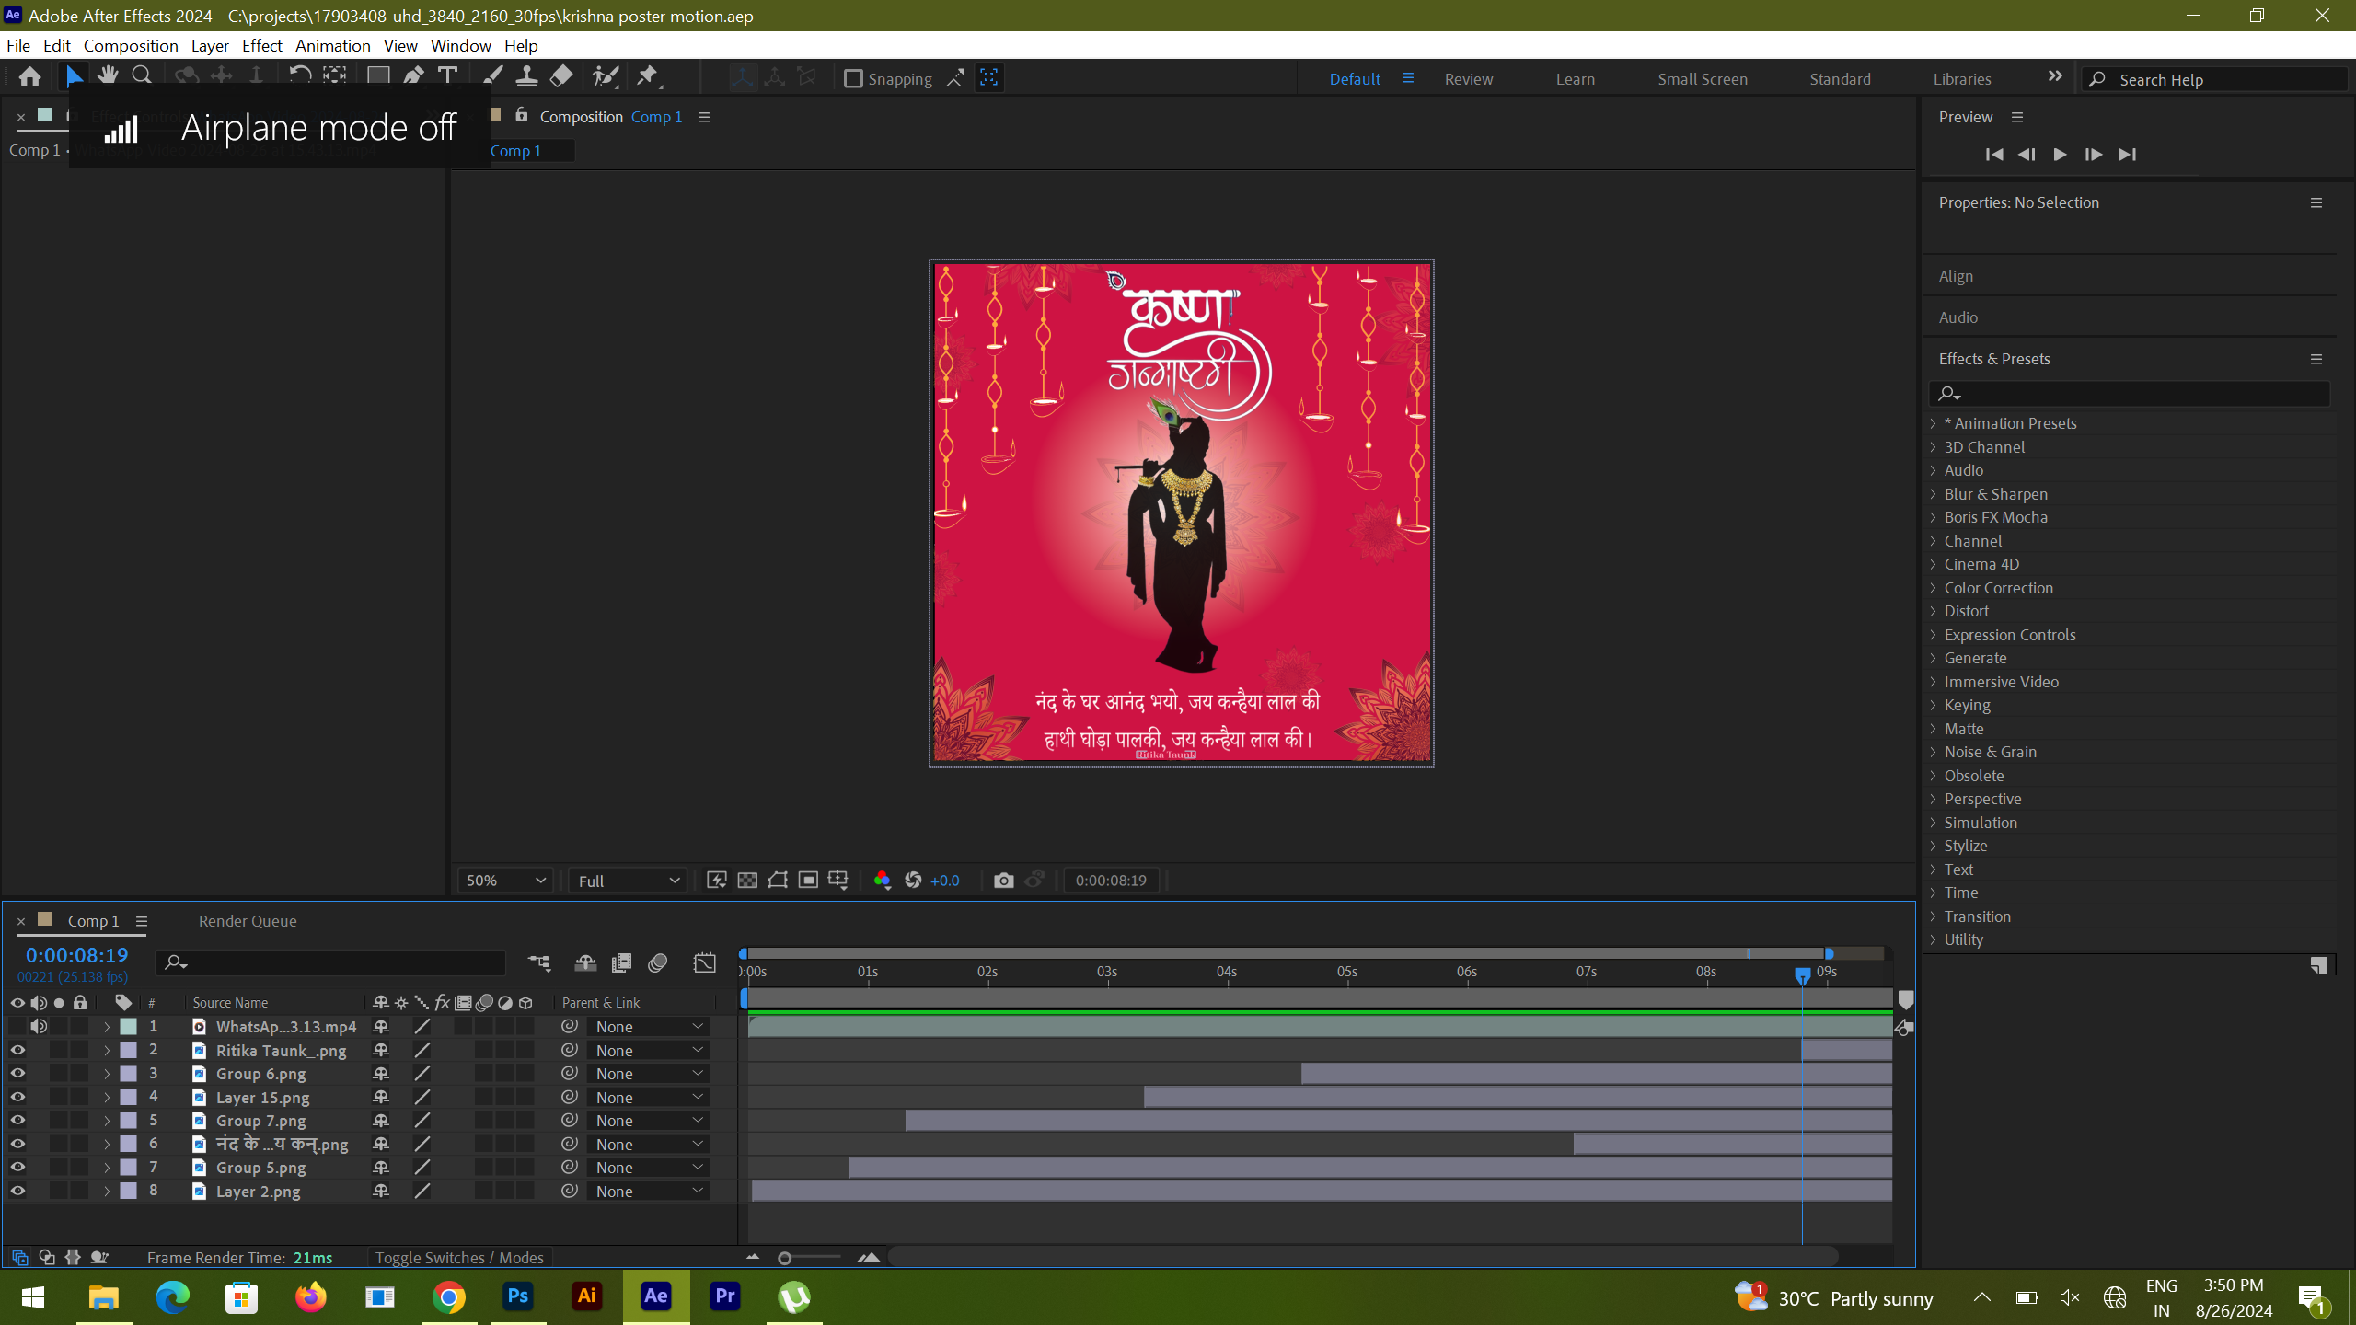Toggle the transparency grid icon
Viewport: 2356px width, 1325px height.
747,881
